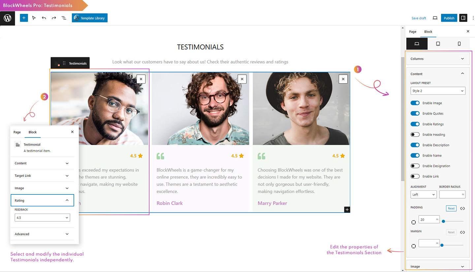
Task: Click the undo arrow icon
Action: click(x=44, y=18)
